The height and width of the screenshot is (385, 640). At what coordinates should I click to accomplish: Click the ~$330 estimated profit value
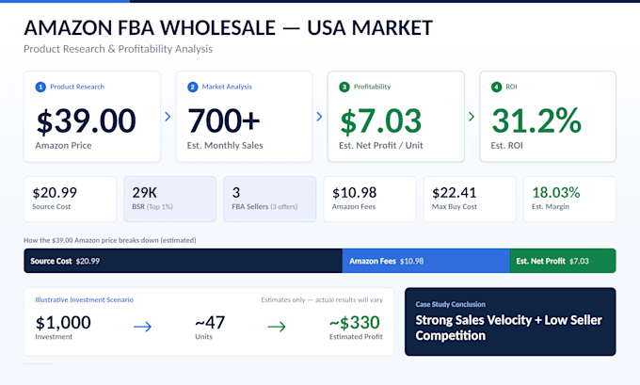[x=355, y=323]
